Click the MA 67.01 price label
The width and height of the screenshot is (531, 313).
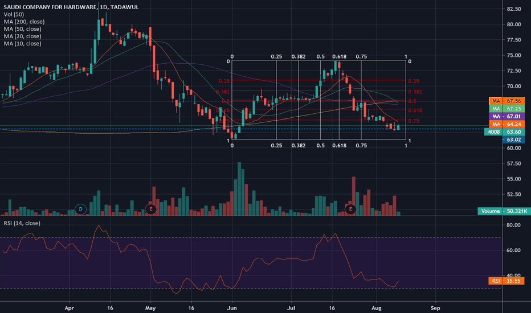pyautogui.click(x=507, y=117)
